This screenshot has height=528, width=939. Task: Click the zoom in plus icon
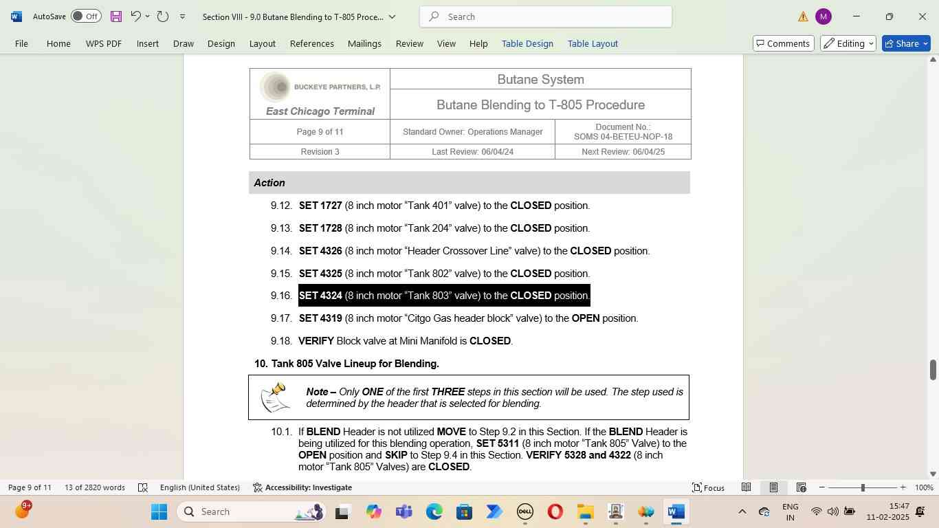[903, 487]
